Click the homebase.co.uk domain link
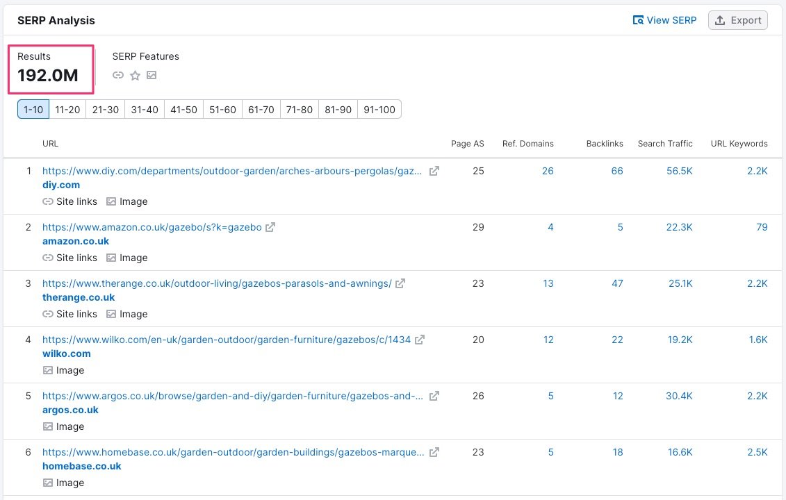 (82, 466)
